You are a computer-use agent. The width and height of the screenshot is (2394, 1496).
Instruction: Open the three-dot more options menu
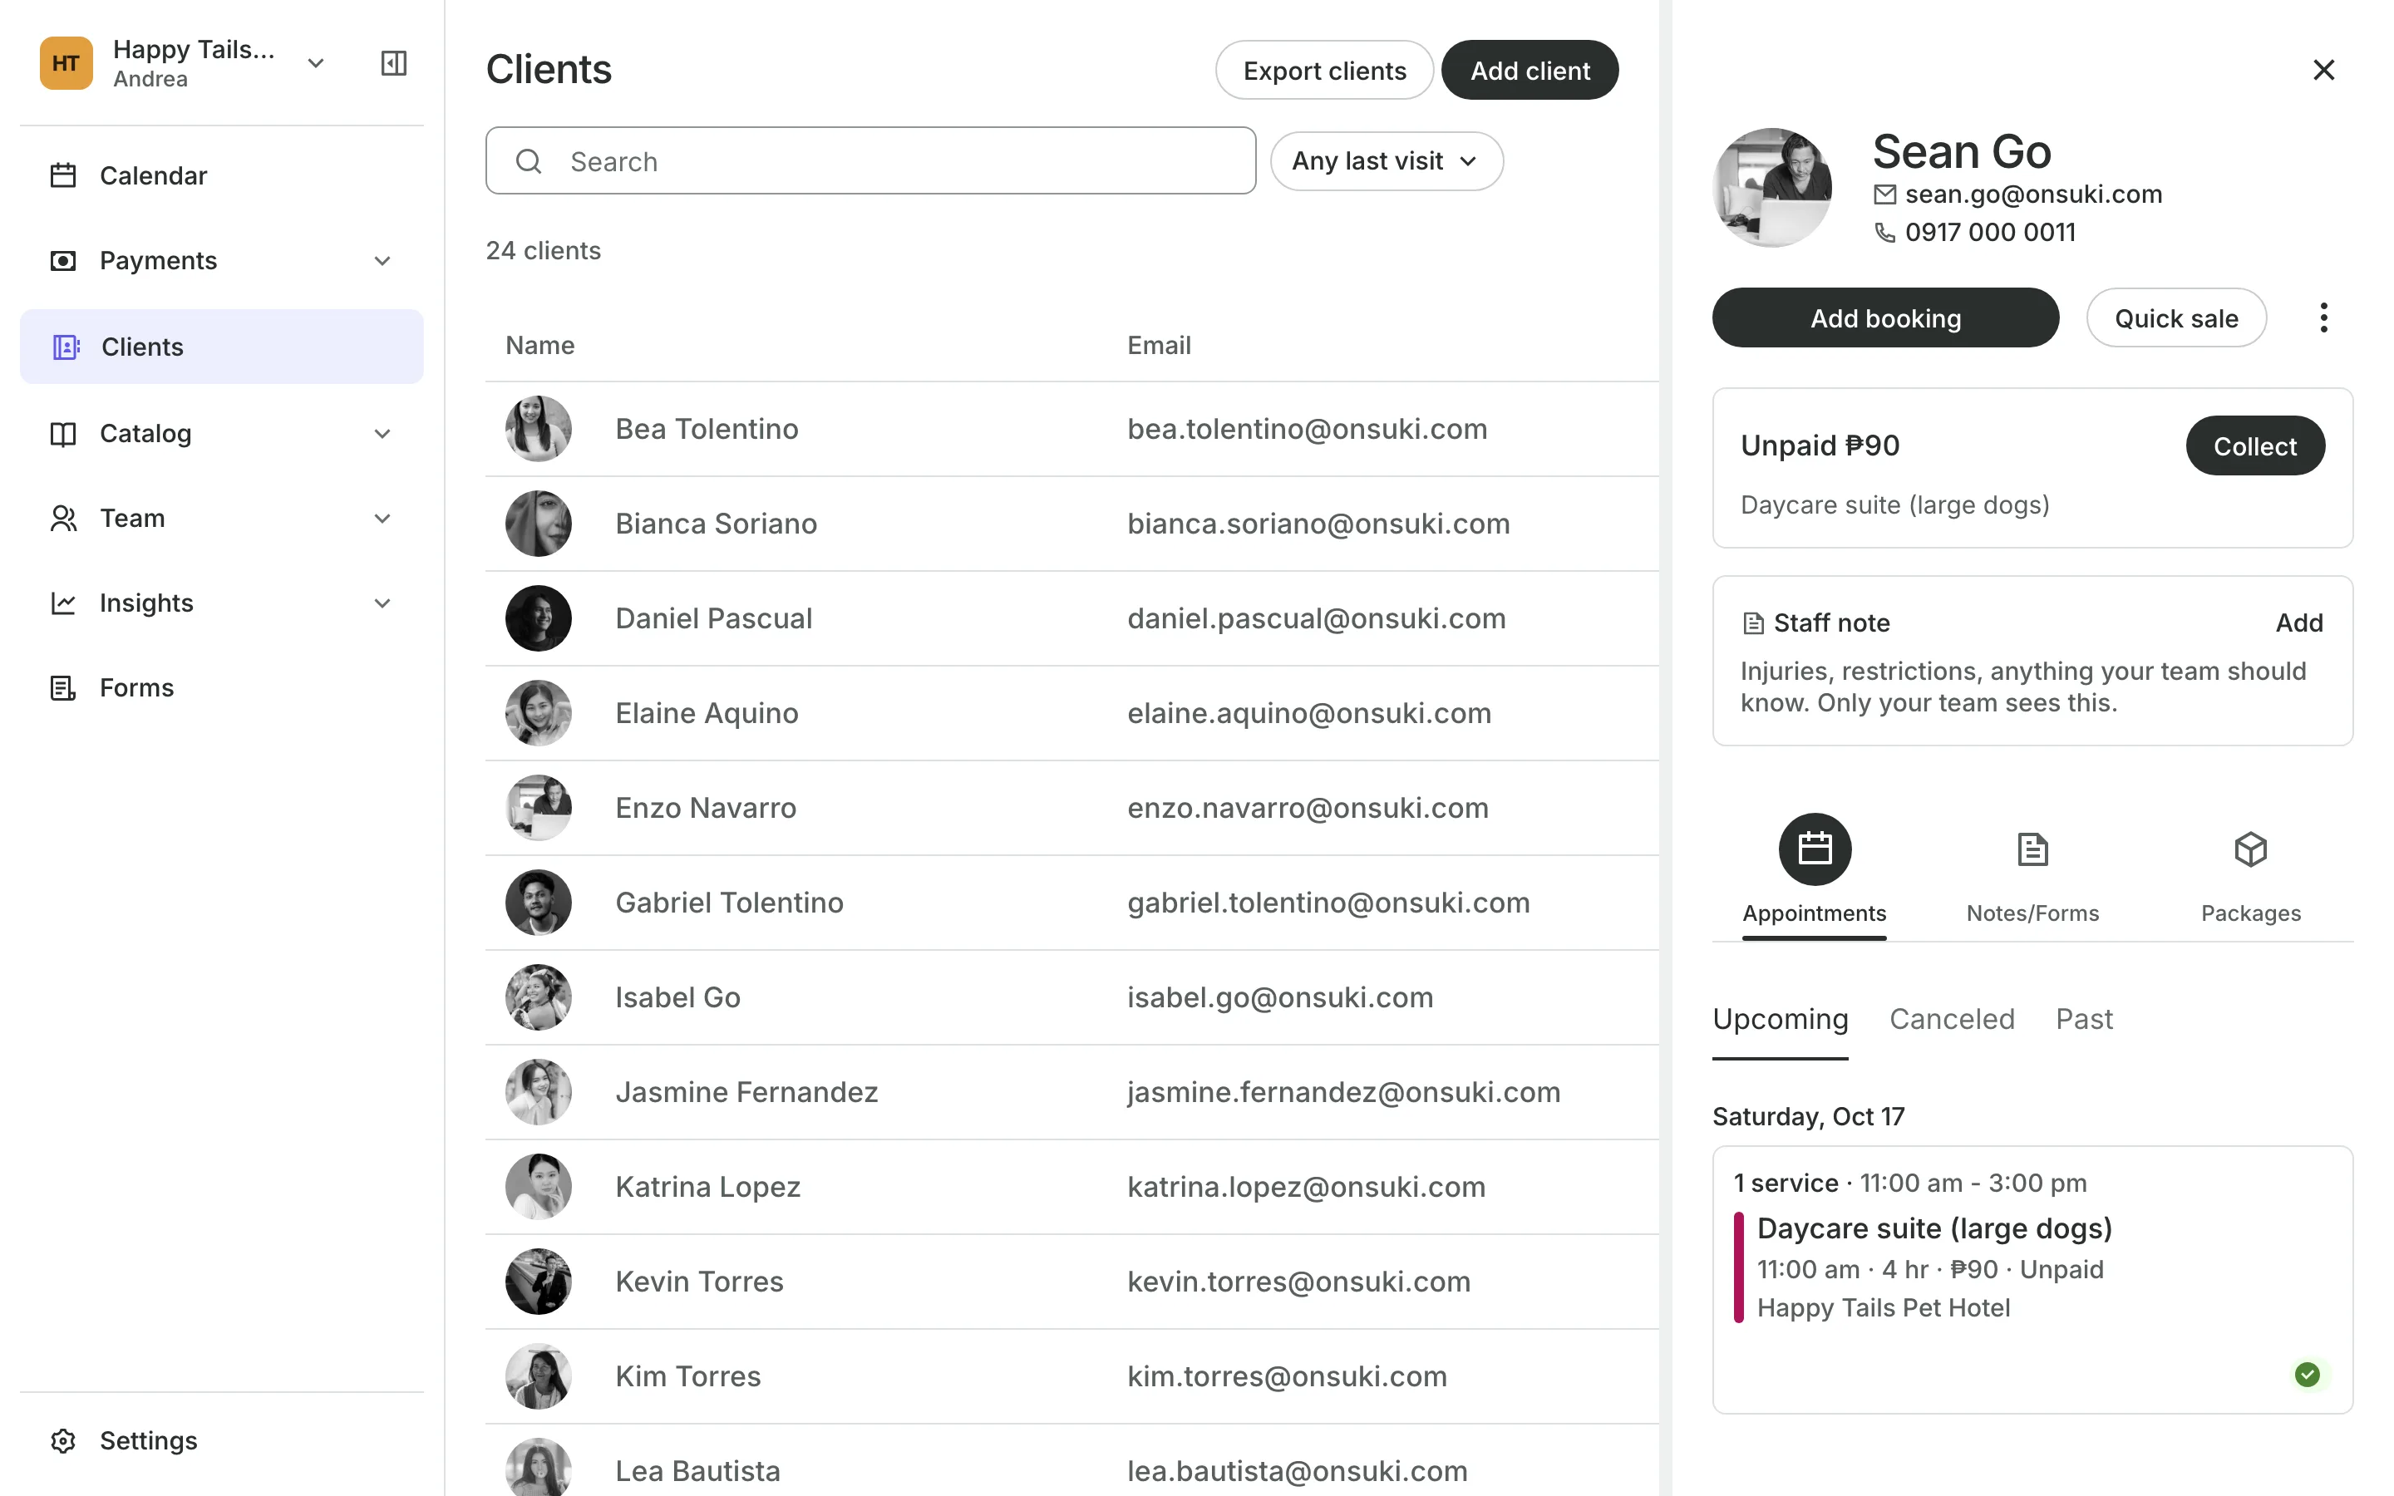[2324, 317]
